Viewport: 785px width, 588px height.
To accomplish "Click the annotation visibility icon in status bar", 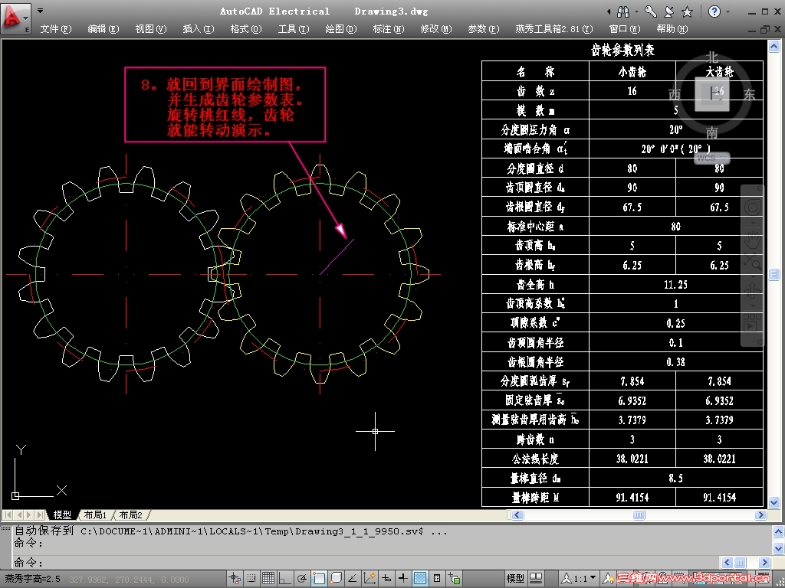I will coord(608,579).
